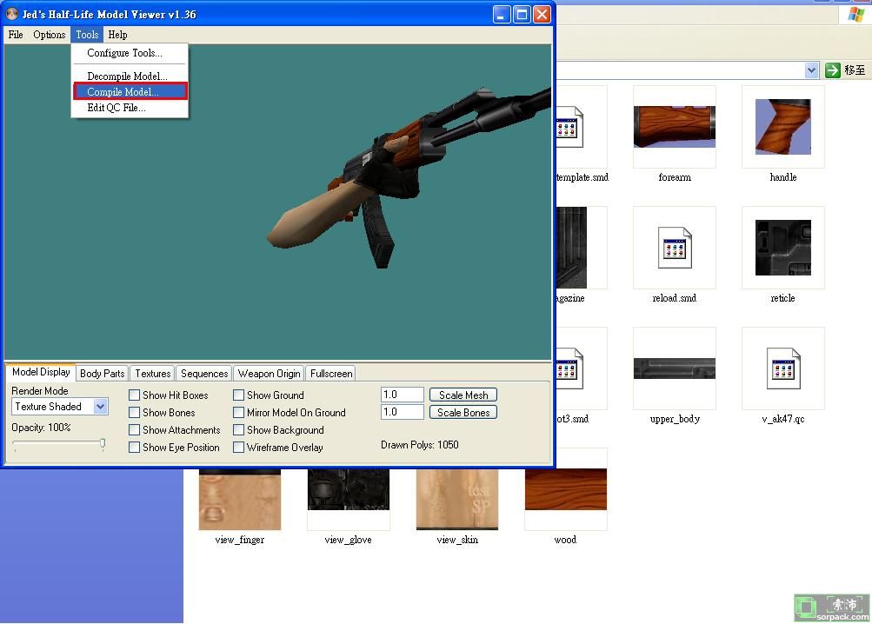
Task: Click the Tools menu
Action: (87, 35)
